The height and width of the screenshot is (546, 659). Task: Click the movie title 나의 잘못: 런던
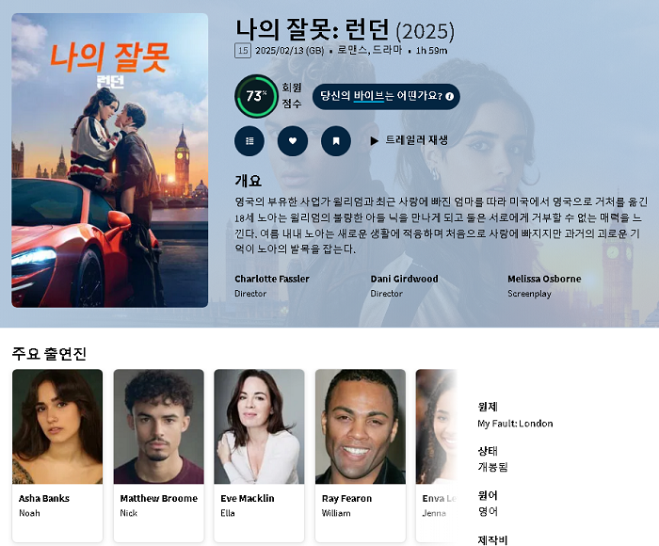[313, 29]
